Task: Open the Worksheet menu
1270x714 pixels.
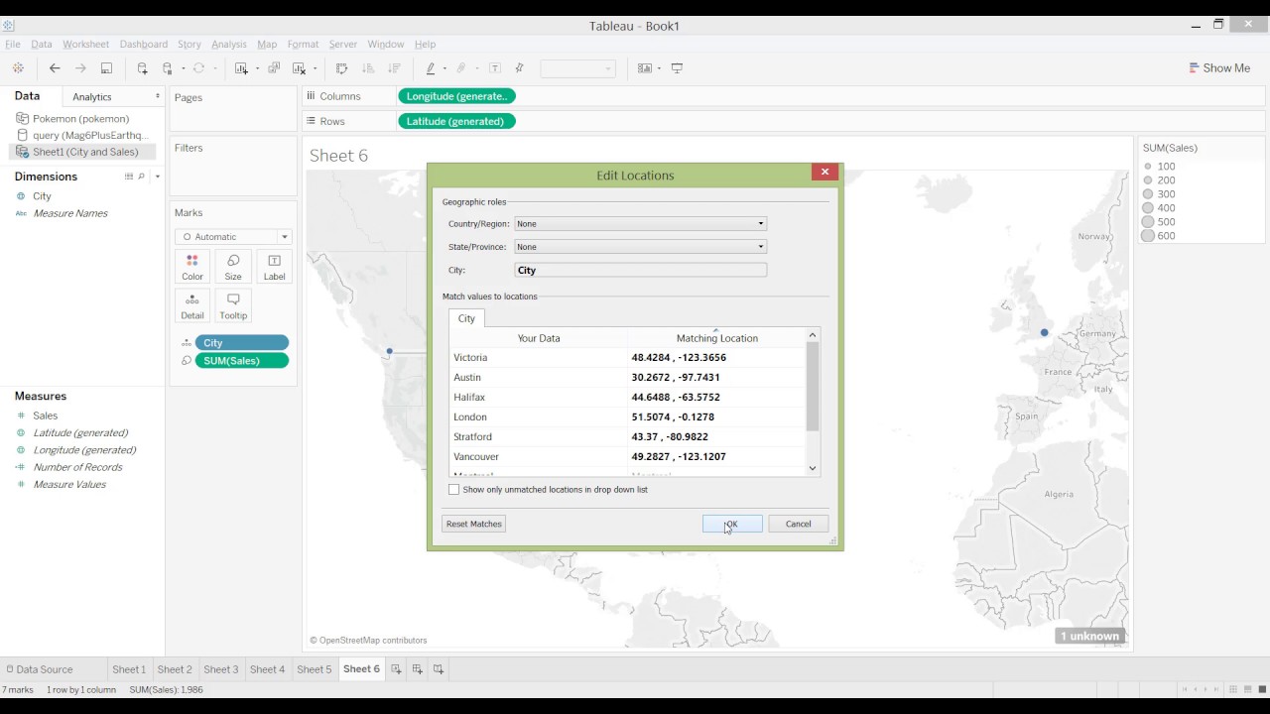Action: point(86,45)
